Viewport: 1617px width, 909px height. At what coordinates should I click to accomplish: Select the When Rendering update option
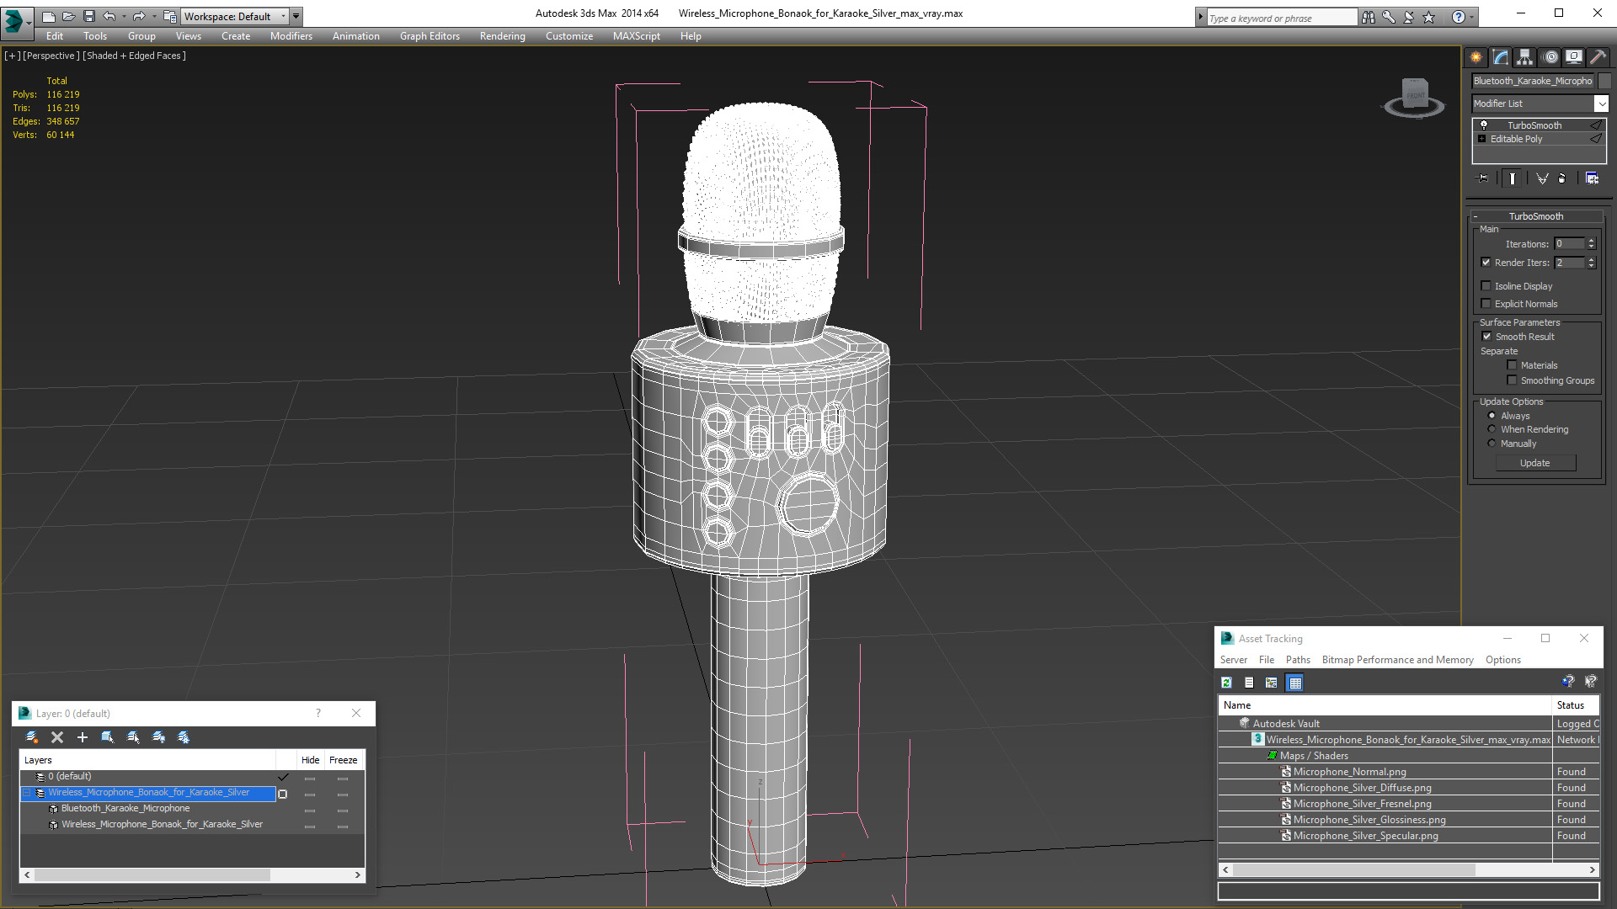click(1492, 429)
